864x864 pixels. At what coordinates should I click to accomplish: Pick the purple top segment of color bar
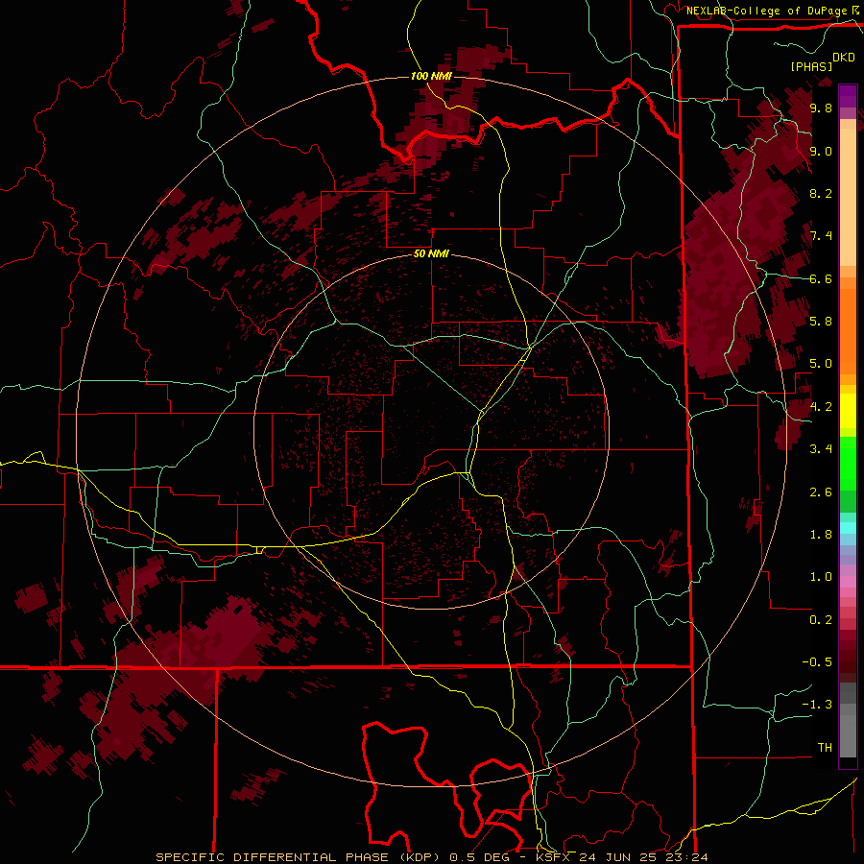coord(848,97)
